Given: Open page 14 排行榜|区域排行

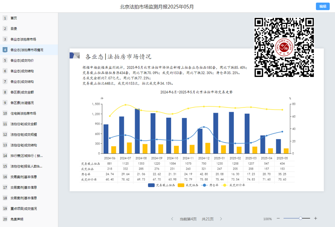Looking at the screenshot, I should [29, 156].
